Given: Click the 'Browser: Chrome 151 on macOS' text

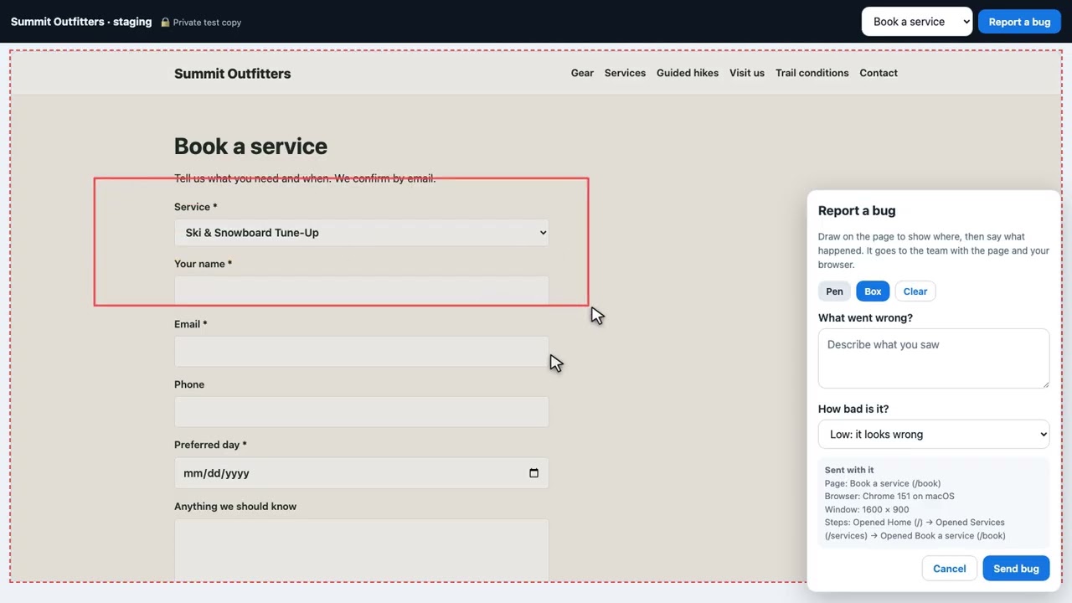Looking at the screenshot, I should pos(889,496).
